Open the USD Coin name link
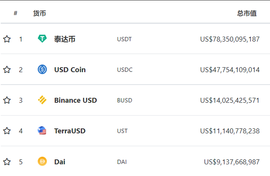Viewport: 270px width, 176px height. [x=70, y=70]
